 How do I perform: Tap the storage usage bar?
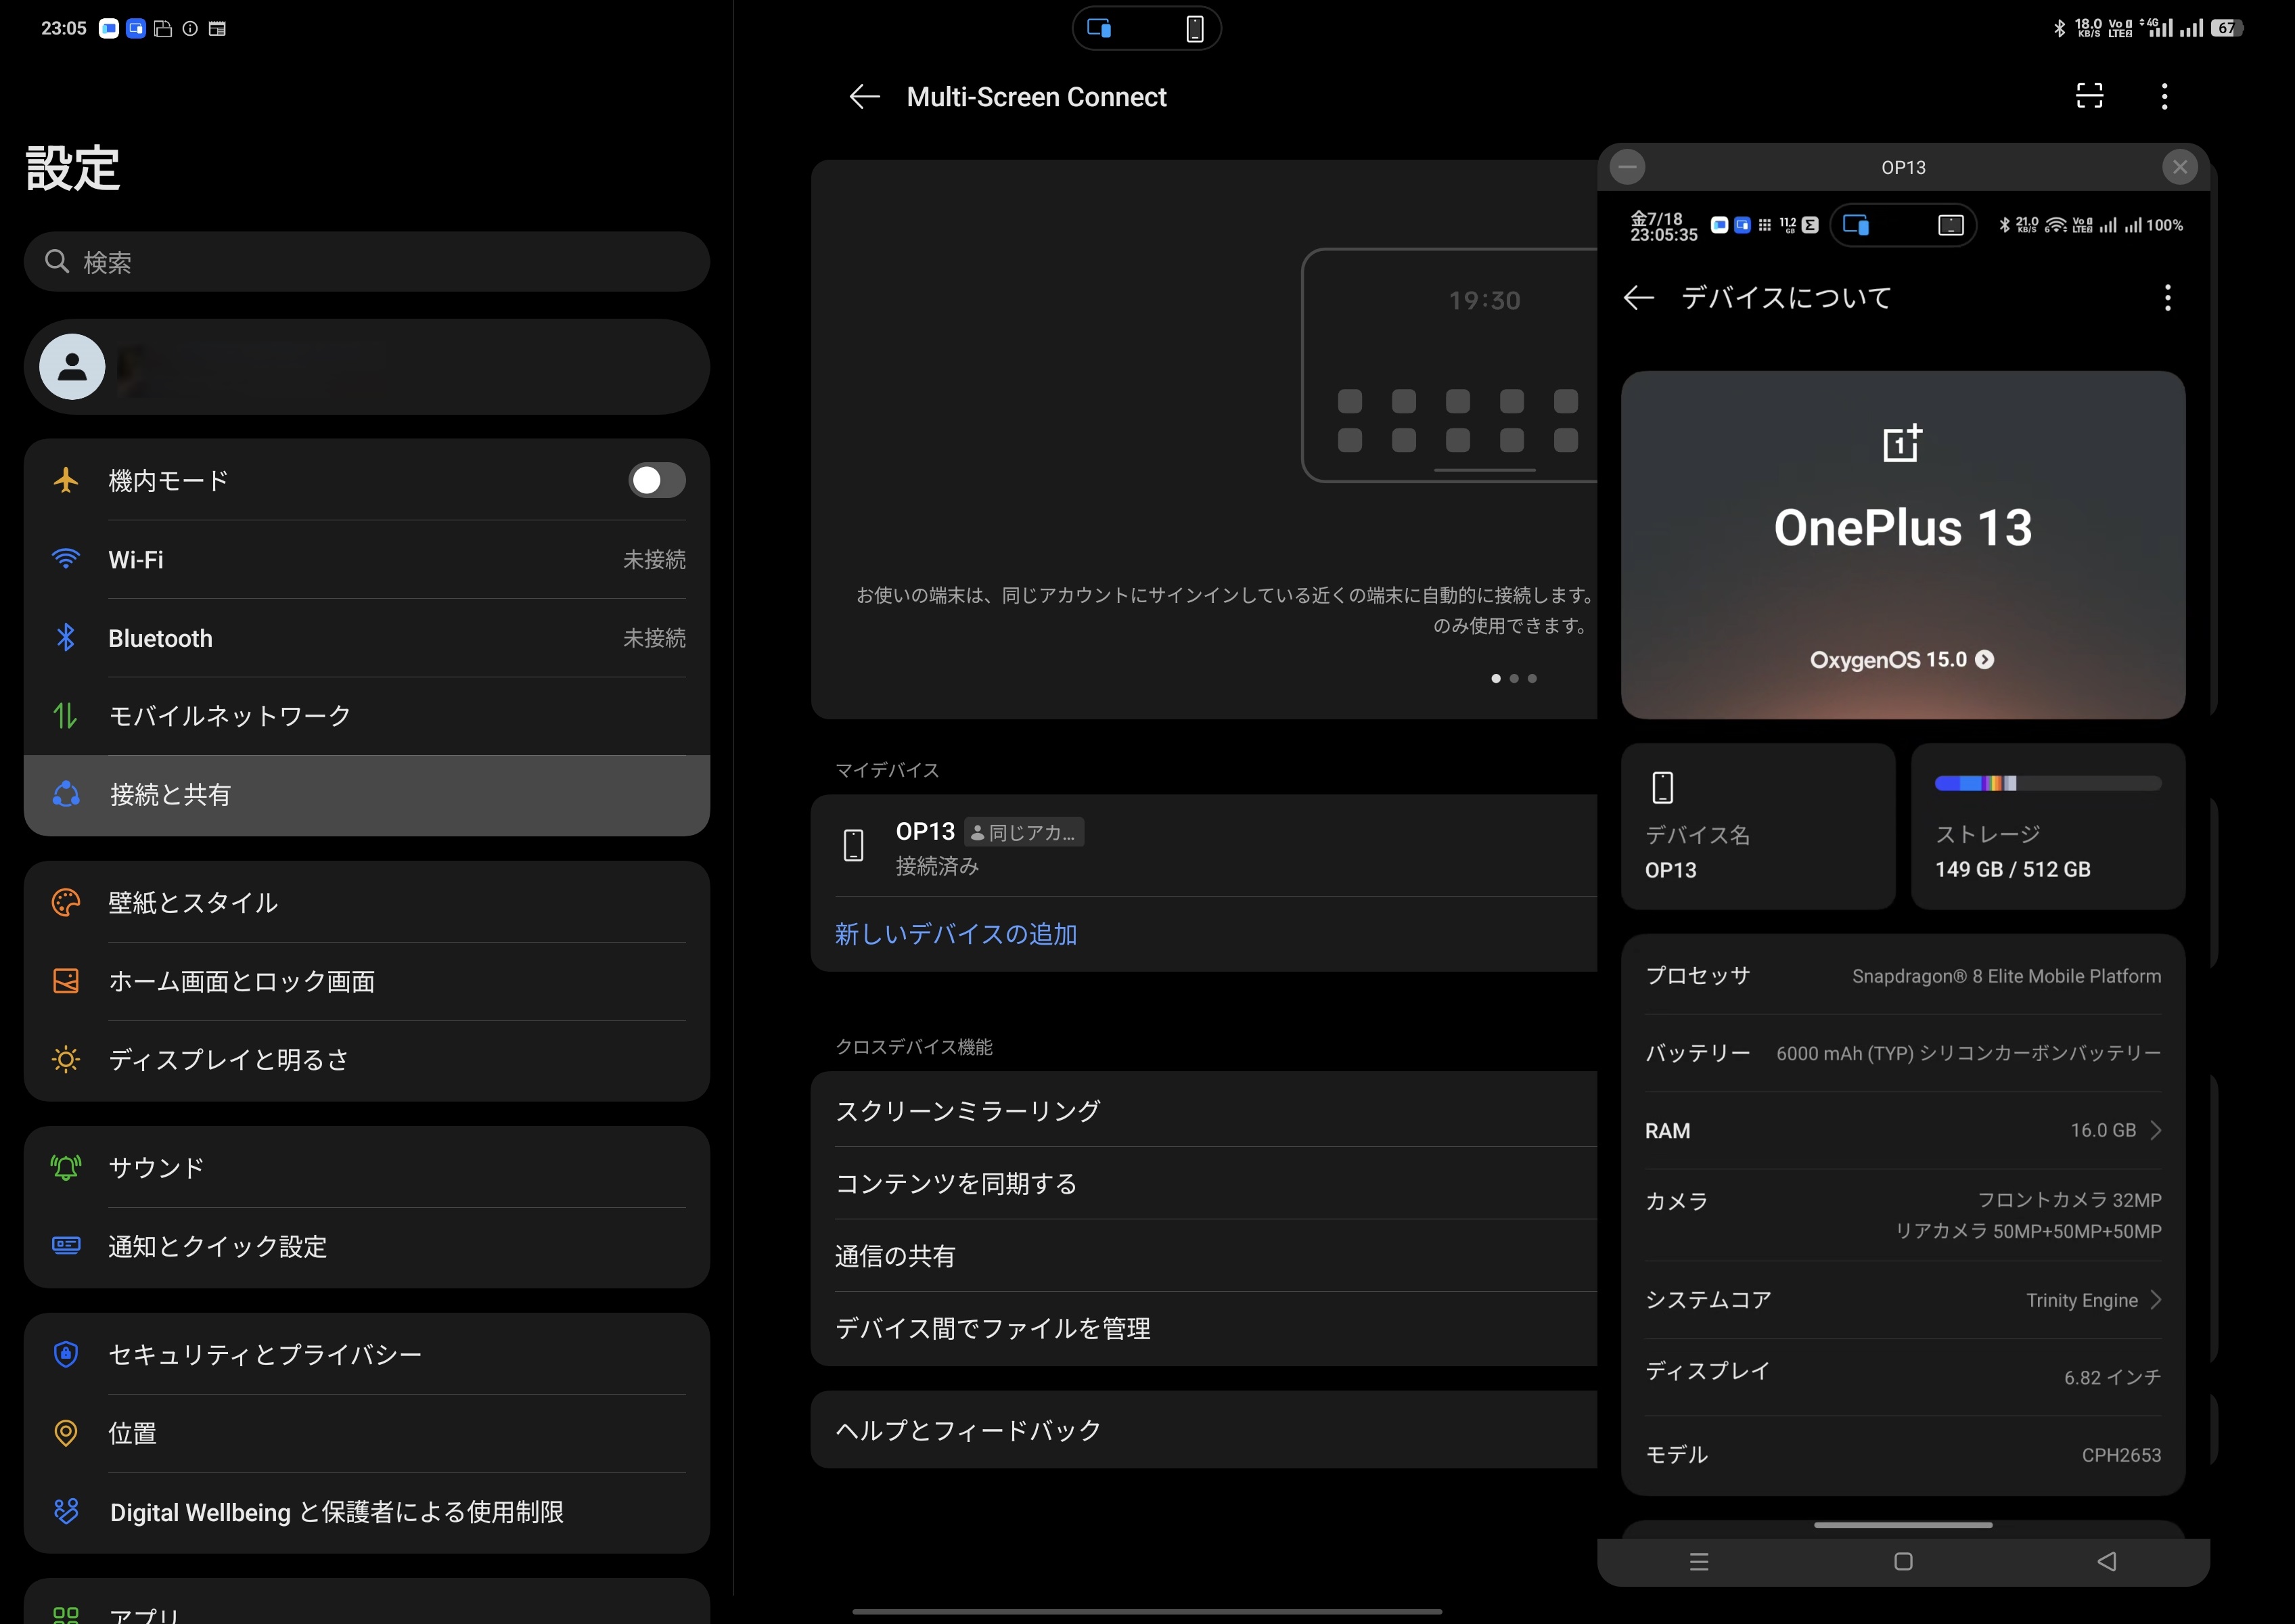[2047, 783]
